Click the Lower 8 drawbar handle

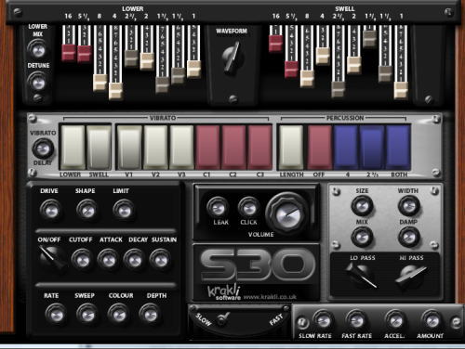[x=100, y=82]
